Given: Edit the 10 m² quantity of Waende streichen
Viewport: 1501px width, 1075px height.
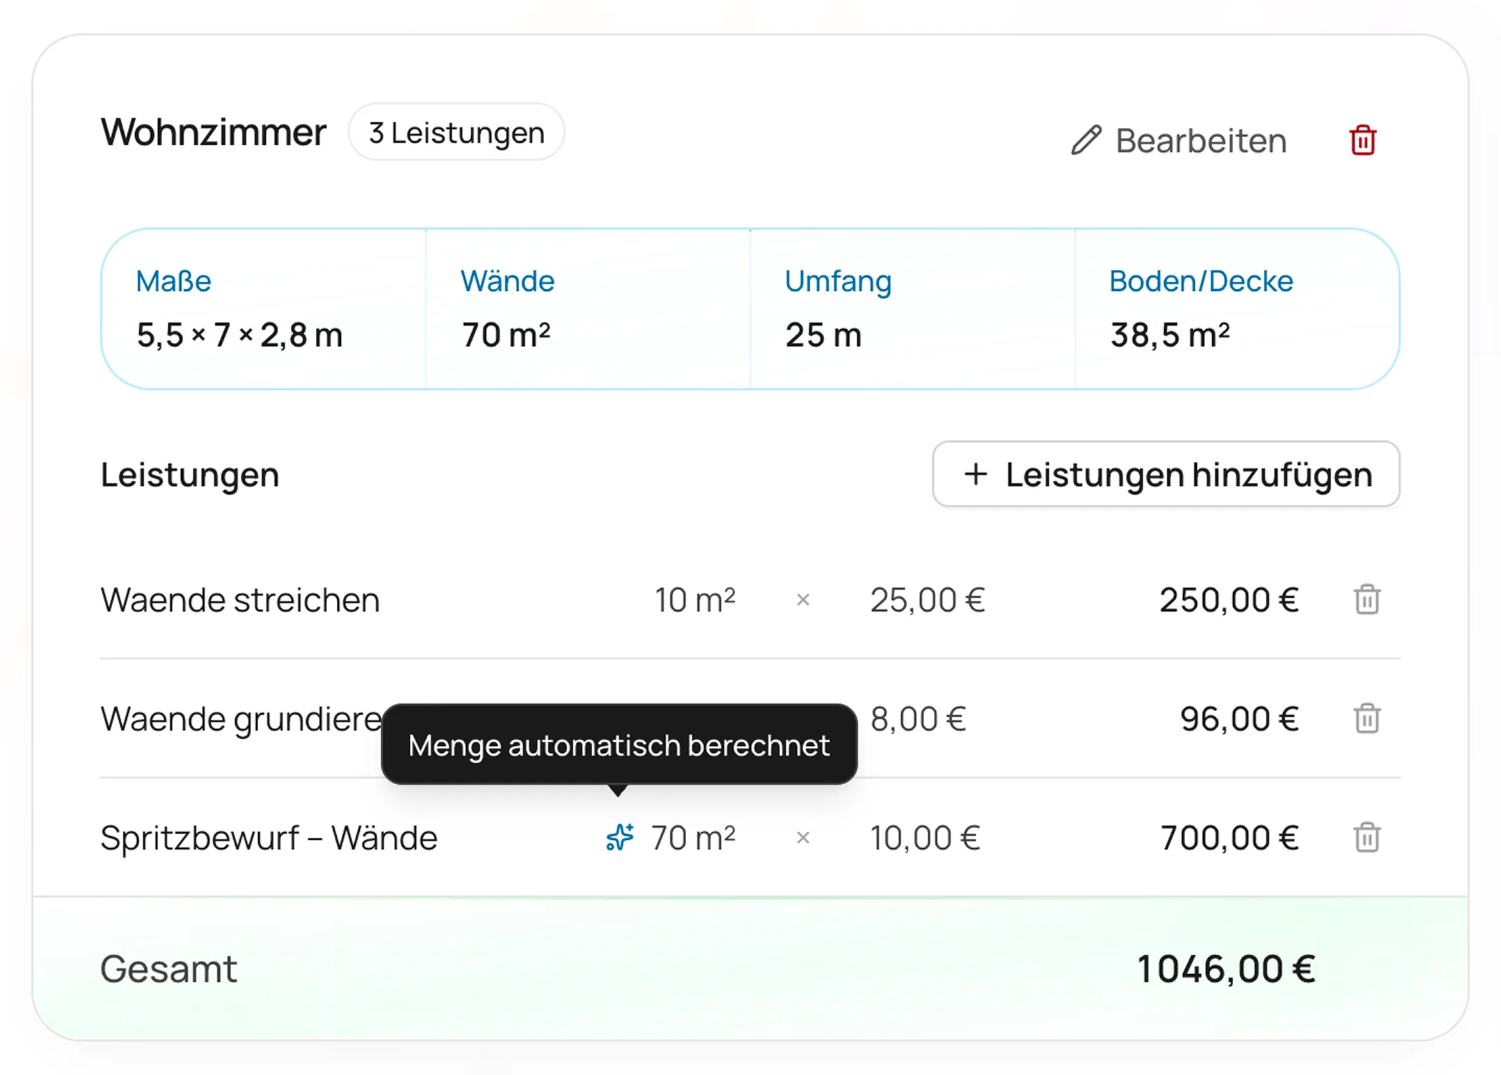Looking at the screenshot, I should coord(694,600).
